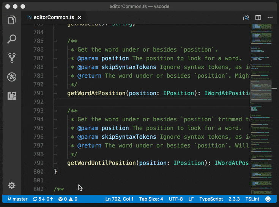Open the errors and warnings panel
279x207 pixels.
[68, 199]
